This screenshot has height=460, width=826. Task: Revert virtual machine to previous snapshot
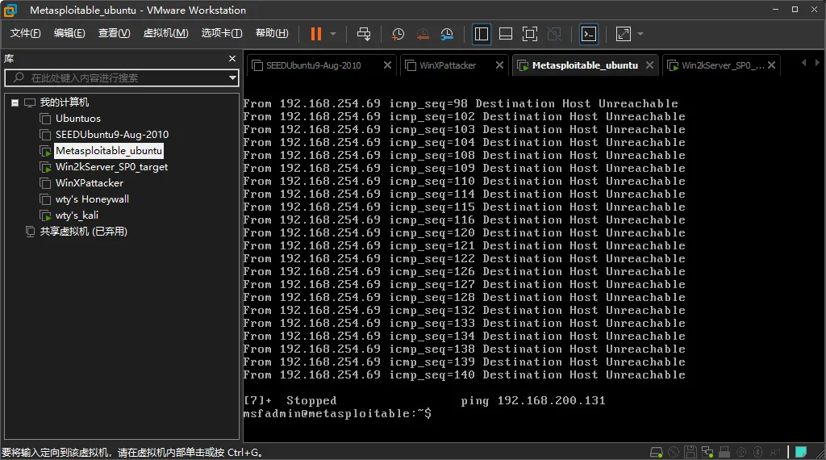click(423, 34)
